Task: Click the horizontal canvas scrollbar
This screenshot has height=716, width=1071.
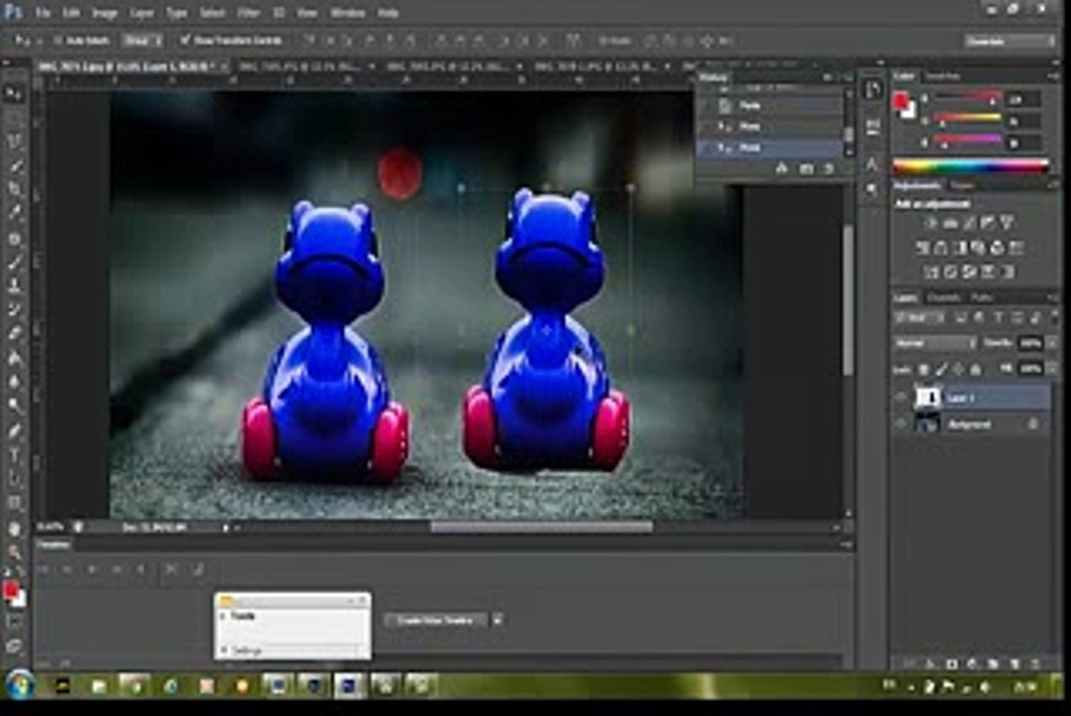Action: [540, 526]
